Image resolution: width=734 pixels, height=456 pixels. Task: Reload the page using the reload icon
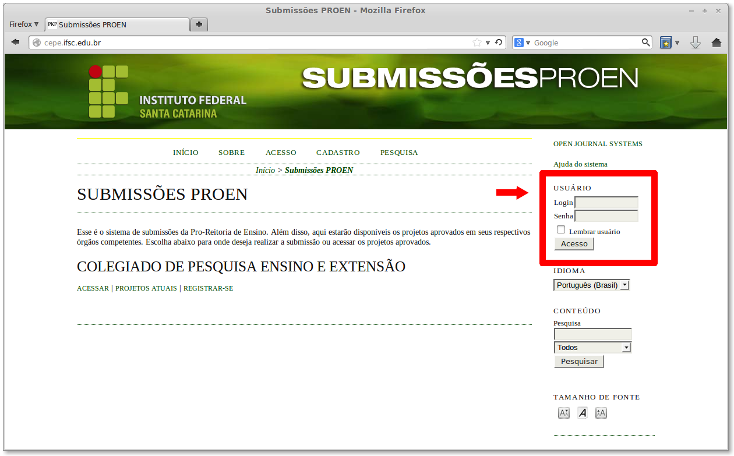498,42
